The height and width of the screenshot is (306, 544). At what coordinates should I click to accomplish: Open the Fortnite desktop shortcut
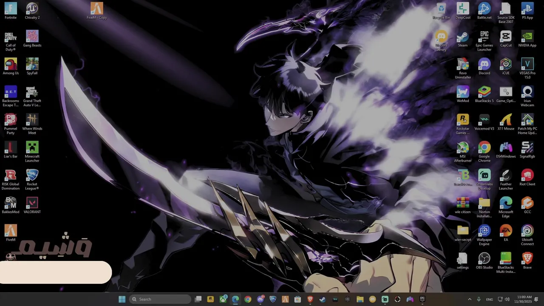[x=11, y=11]
